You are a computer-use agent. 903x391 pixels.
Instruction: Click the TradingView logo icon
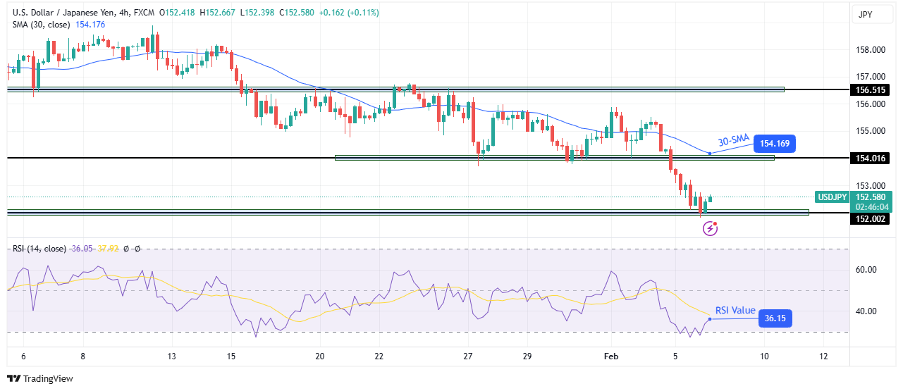13,378
